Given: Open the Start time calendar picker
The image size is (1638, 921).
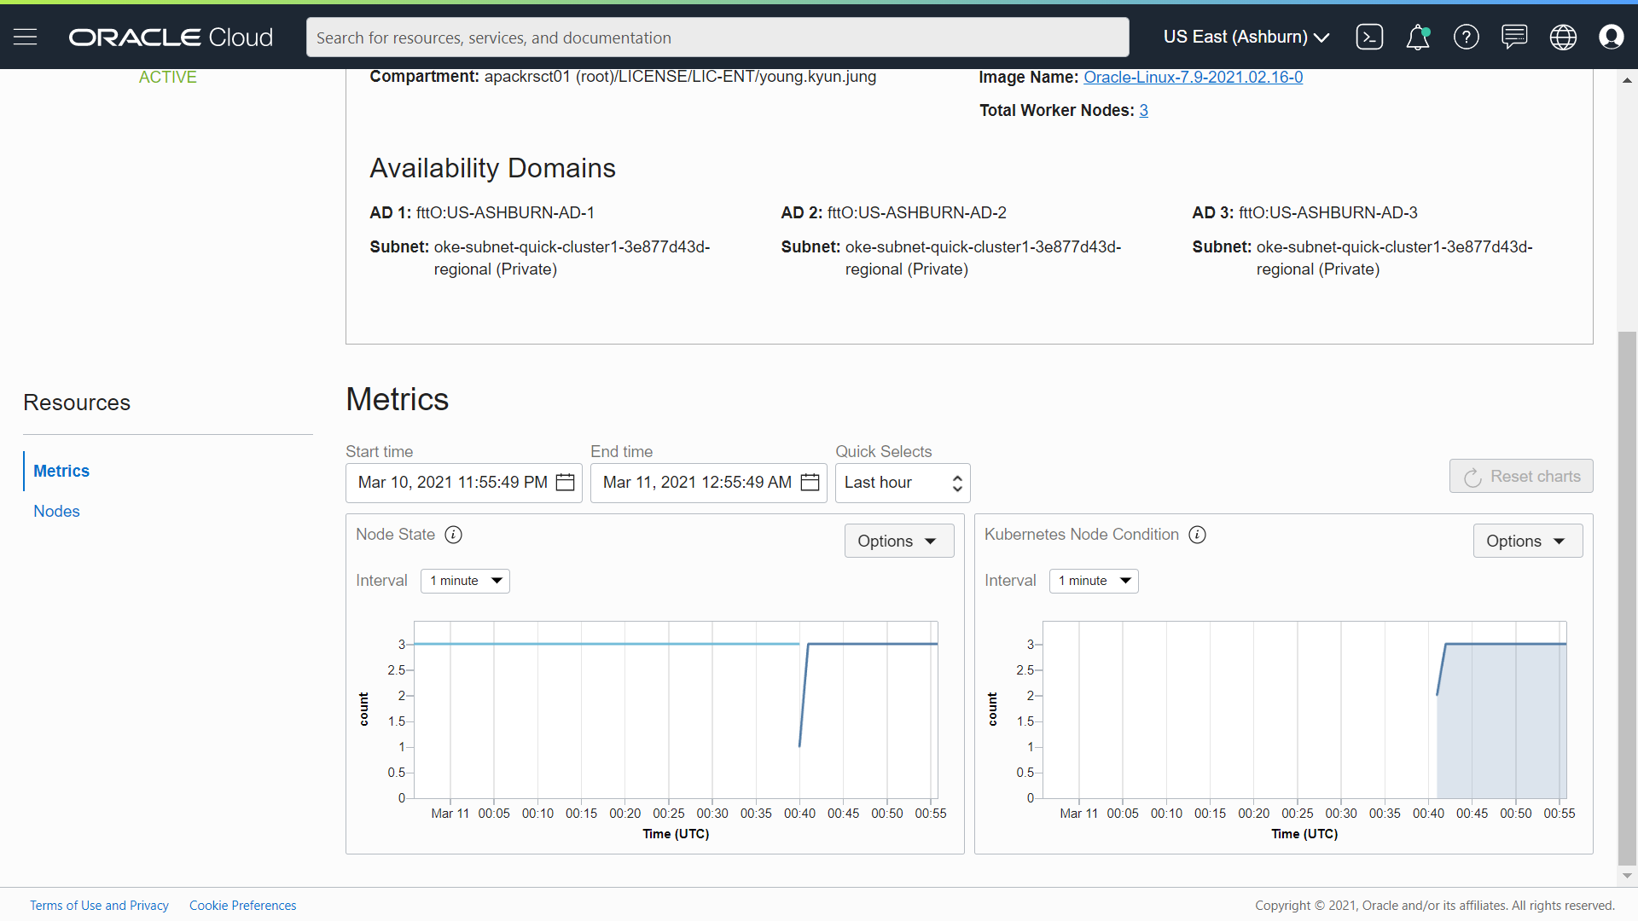Looking at the screenshot, I should pyautogui.click(x=565, y=483).
